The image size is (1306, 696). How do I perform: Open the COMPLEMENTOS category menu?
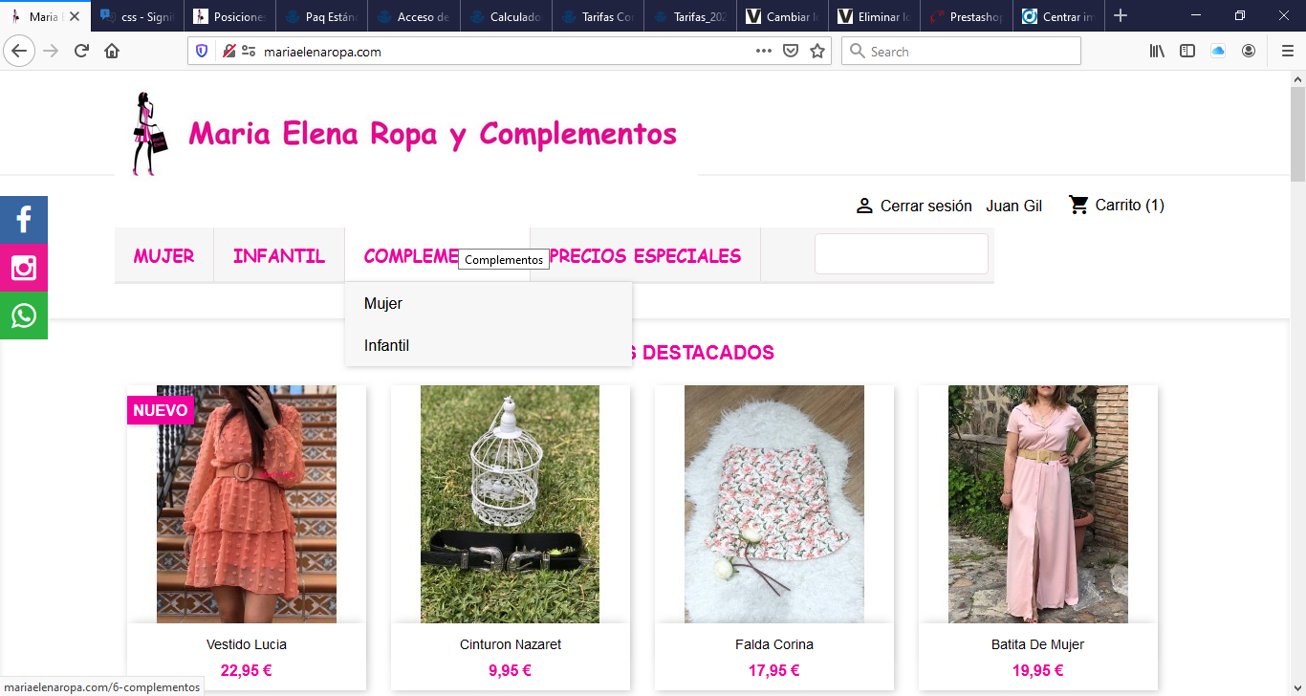click(438, 255)
